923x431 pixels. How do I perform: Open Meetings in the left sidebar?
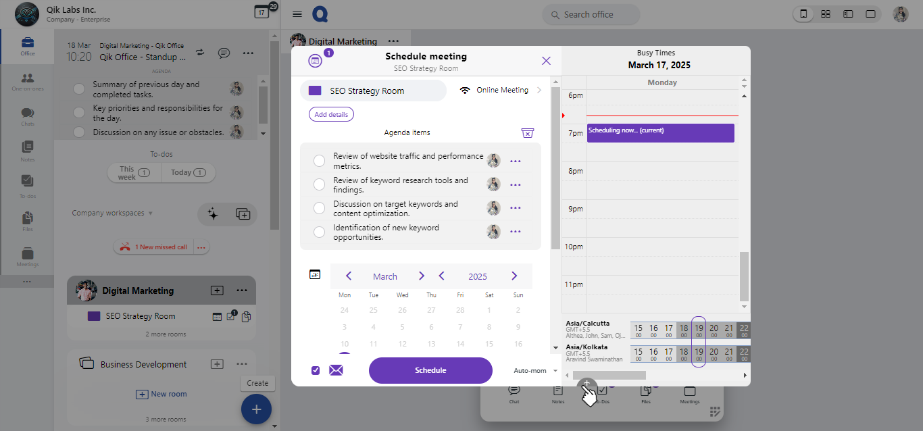pyautogui.click(x=27, y=257)
